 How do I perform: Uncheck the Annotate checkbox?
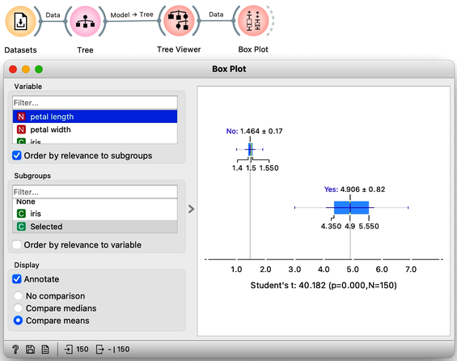coord(17,279)
